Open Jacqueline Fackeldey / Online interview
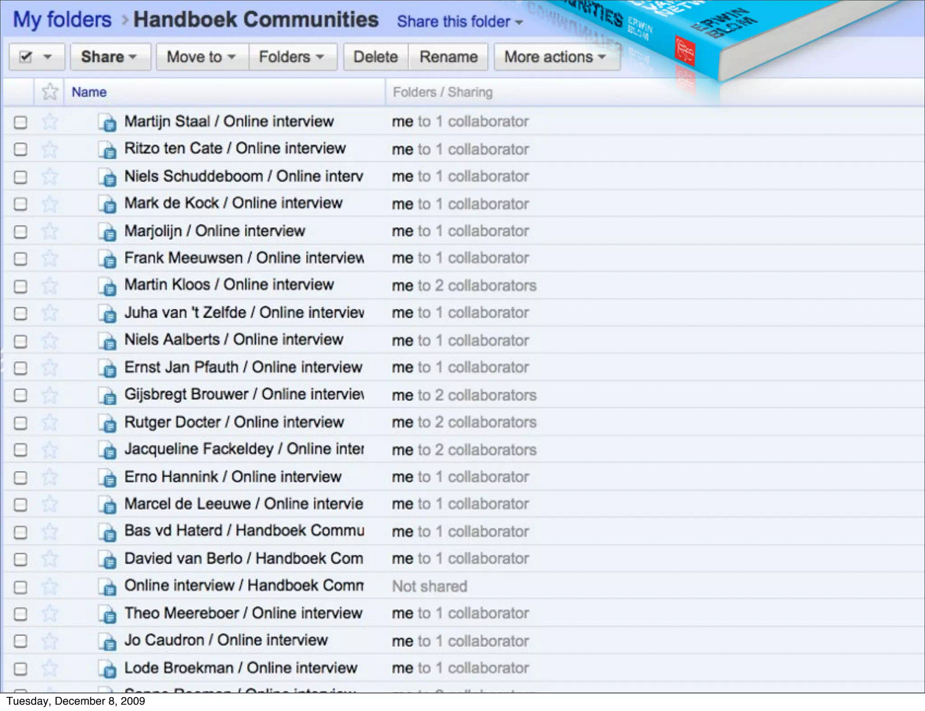 pyautogui.click(x=244, y=449)
